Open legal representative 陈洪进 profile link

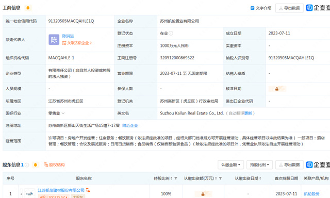pyautogui.click(x=68, y=36)
